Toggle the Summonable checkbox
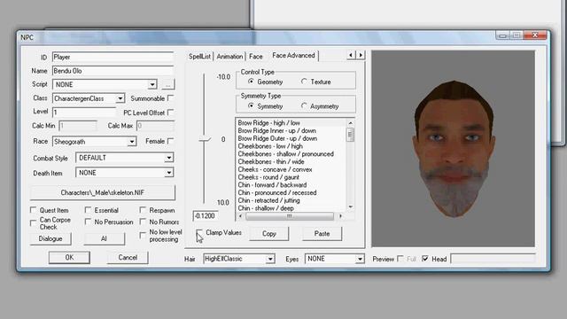The width and height of the screenshot is (567, 319). click(170, 98)
